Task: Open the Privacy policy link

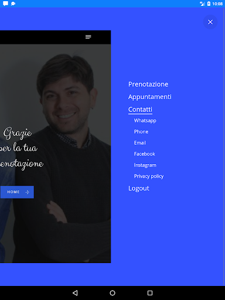Action: pyautogui.click(x=149, y=176)
